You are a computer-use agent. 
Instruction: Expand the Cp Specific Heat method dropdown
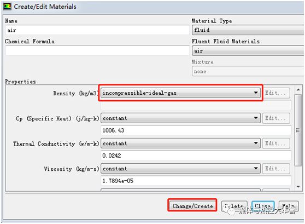(181, 118)
